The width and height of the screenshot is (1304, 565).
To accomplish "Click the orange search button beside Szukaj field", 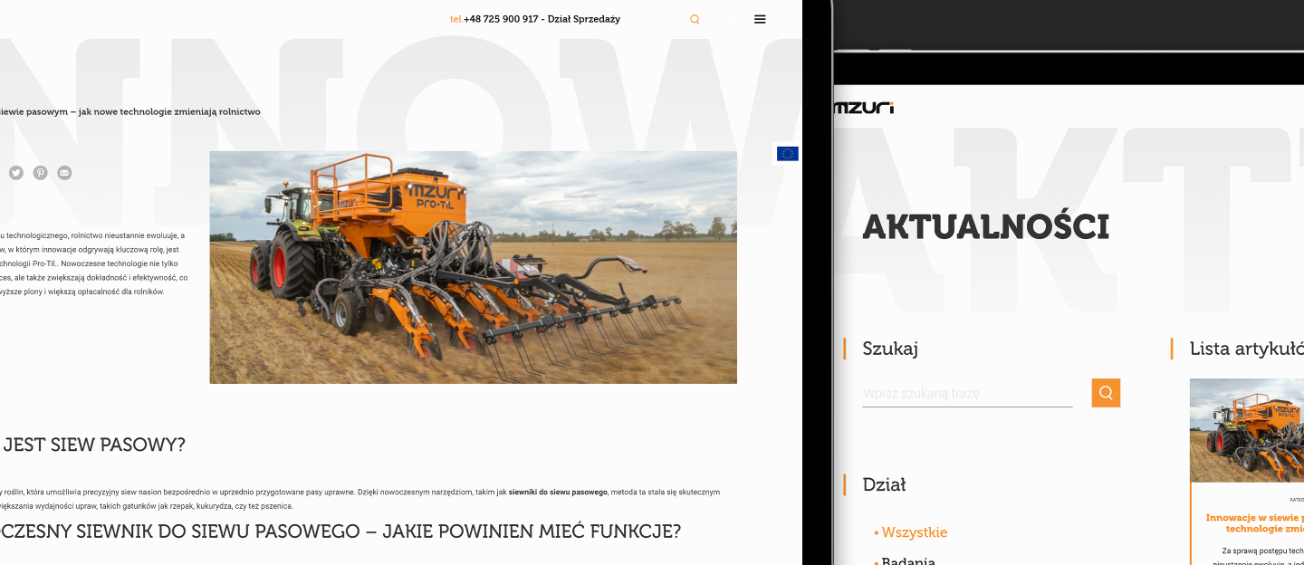I will pos(1106,393).
